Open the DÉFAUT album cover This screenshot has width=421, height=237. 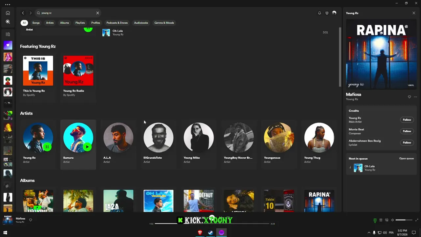click(199, 201)
